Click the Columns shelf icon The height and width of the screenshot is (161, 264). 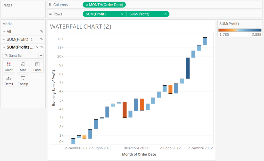click(x=50, y=4)
